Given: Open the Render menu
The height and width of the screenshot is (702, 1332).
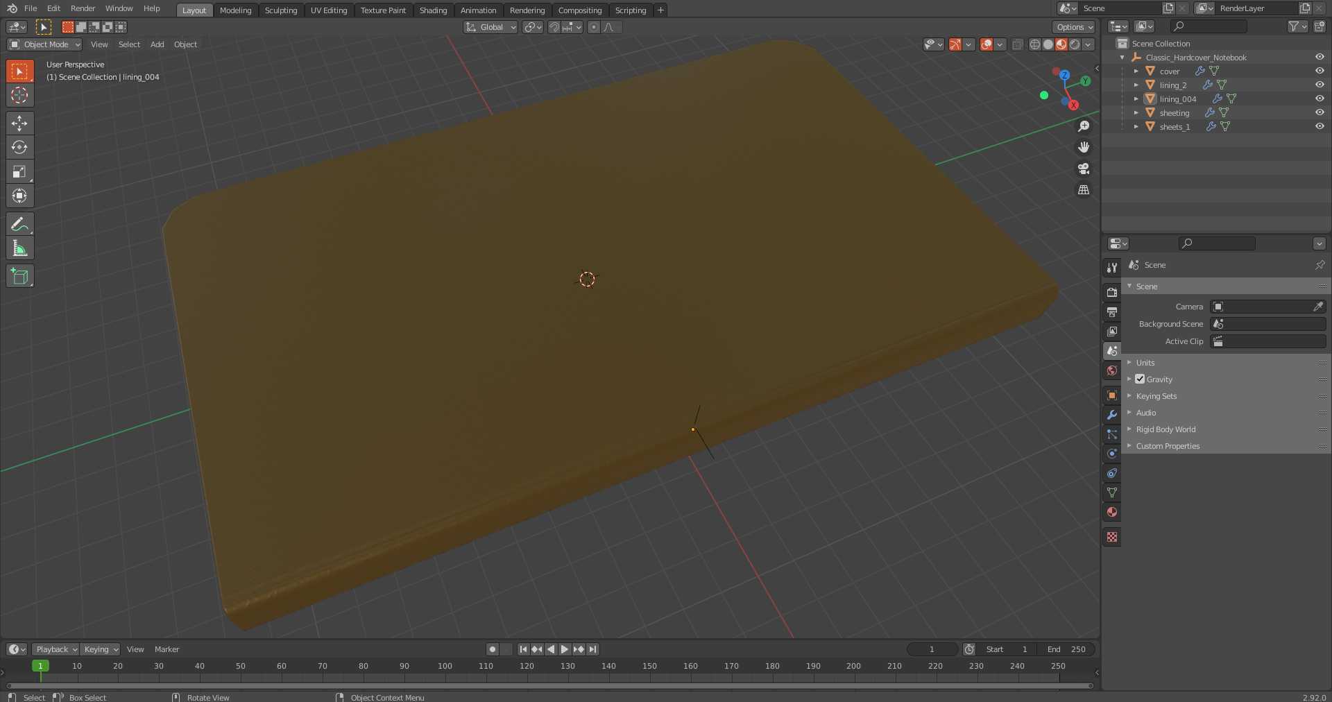Looking at the screenshot, I should 83,8.
